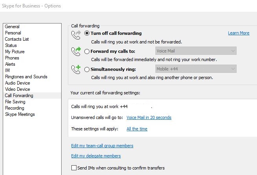The width and height of the screenshot is (257, 175).
Task: Select Video Device in the options list
Action: [17, 89]
